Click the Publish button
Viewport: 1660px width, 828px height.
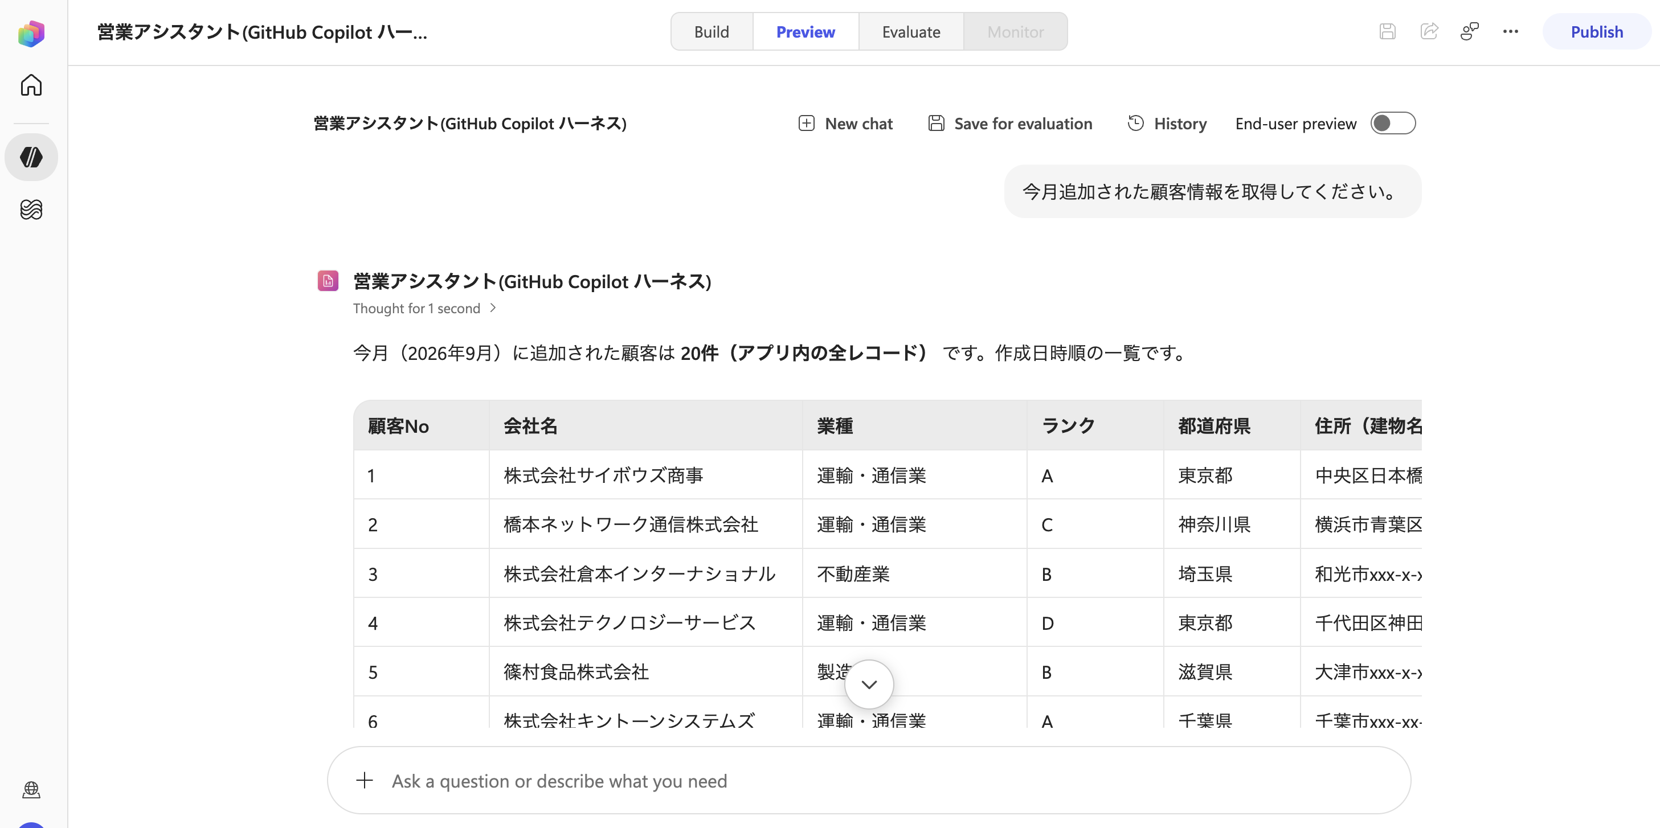pos(1596,31)
